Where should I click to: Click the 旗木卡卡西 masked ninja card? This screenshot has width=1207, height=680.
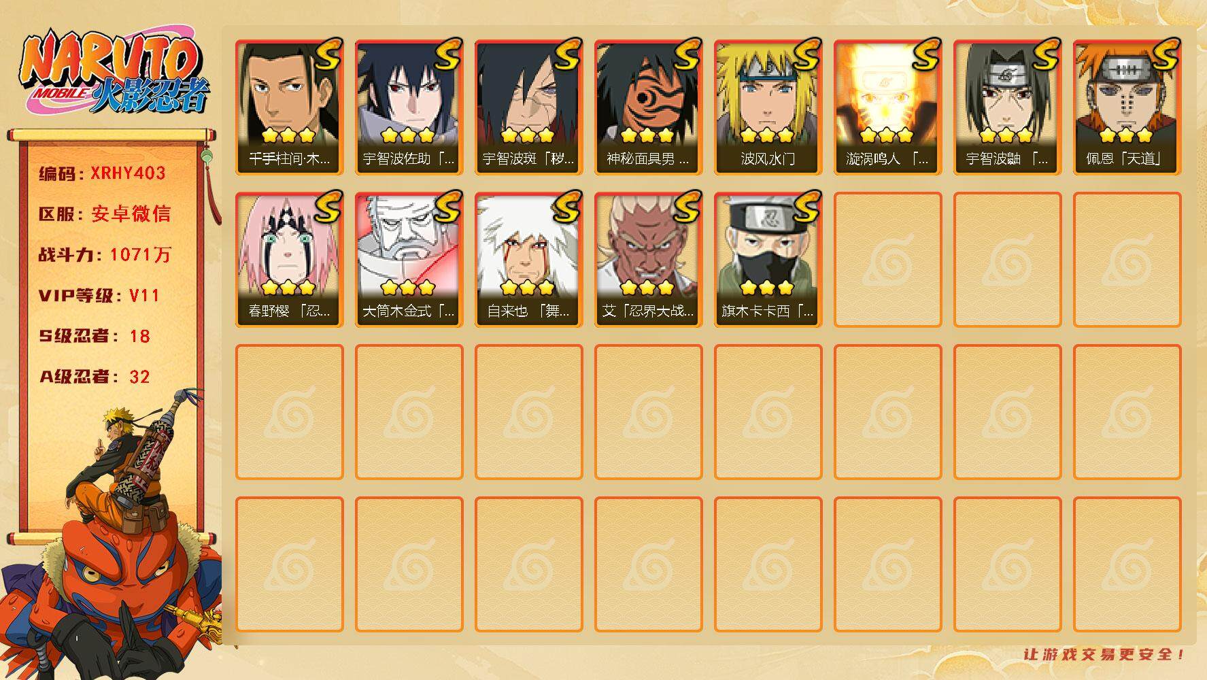pyautogui.click(x=768, y=260)
